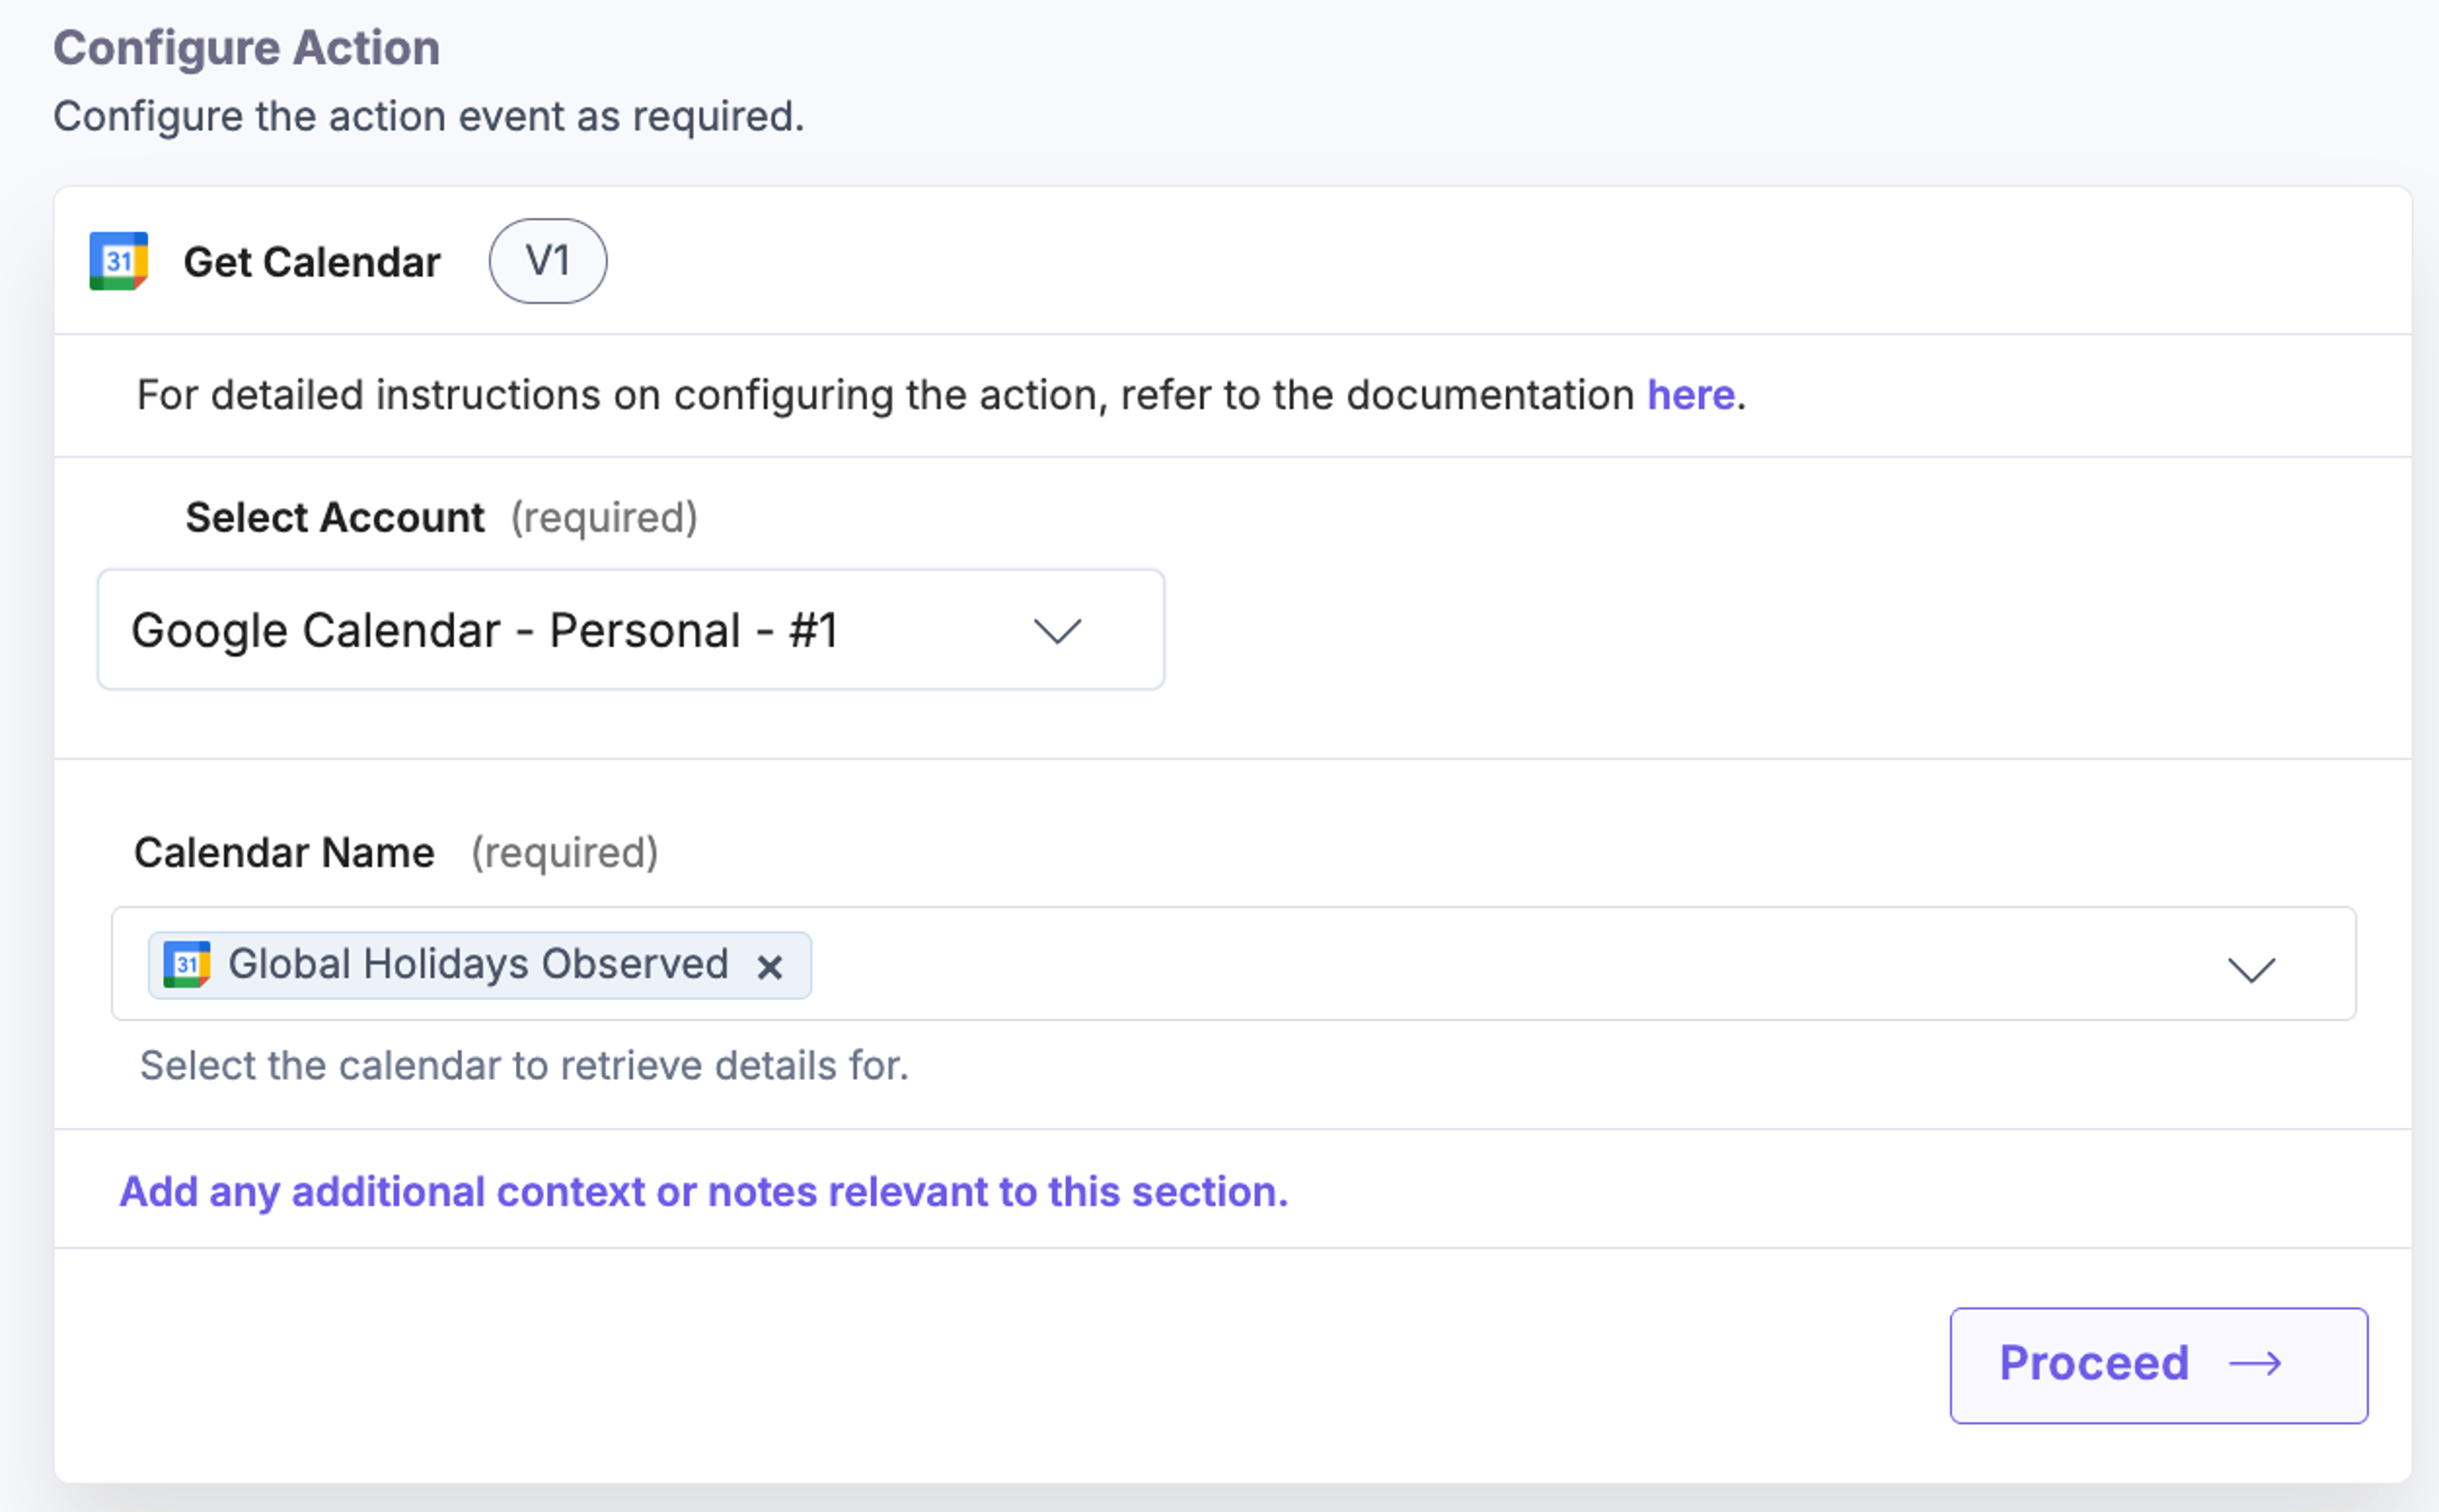Click 'Add any additional context or notes' link

[x=704, y=1192]
